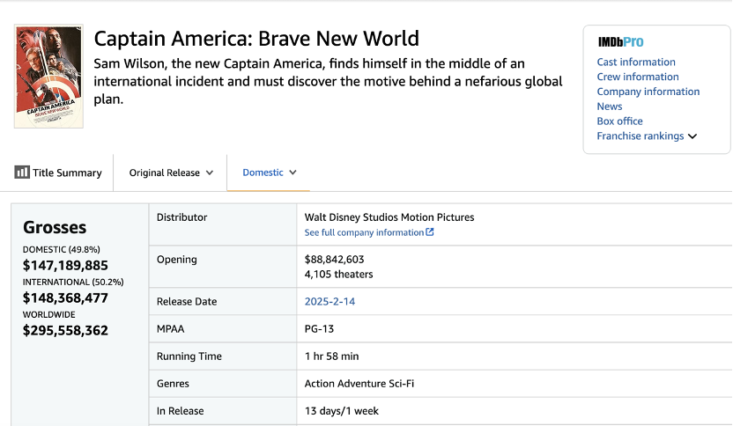
Task: Click the Action Adventure Sci-Fi genres value
Action: tap(359, 384)
